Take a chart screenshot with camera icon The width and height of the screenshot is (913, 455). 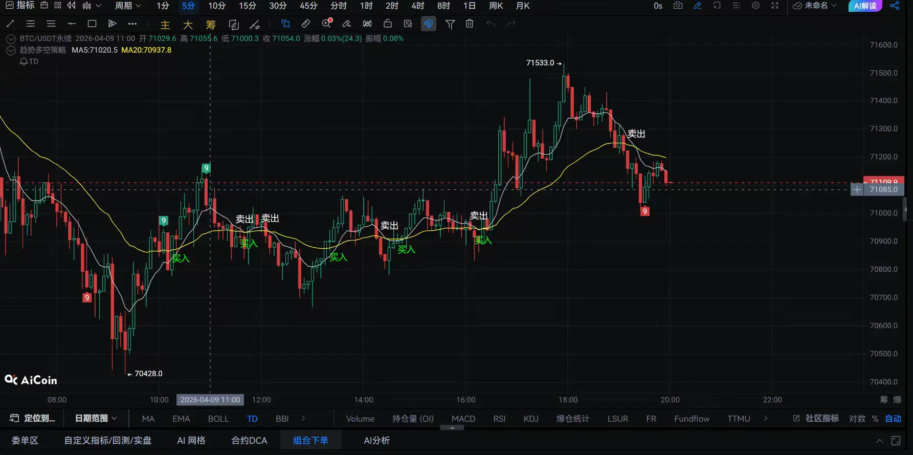pyautogui.click(x=678, y=6)
